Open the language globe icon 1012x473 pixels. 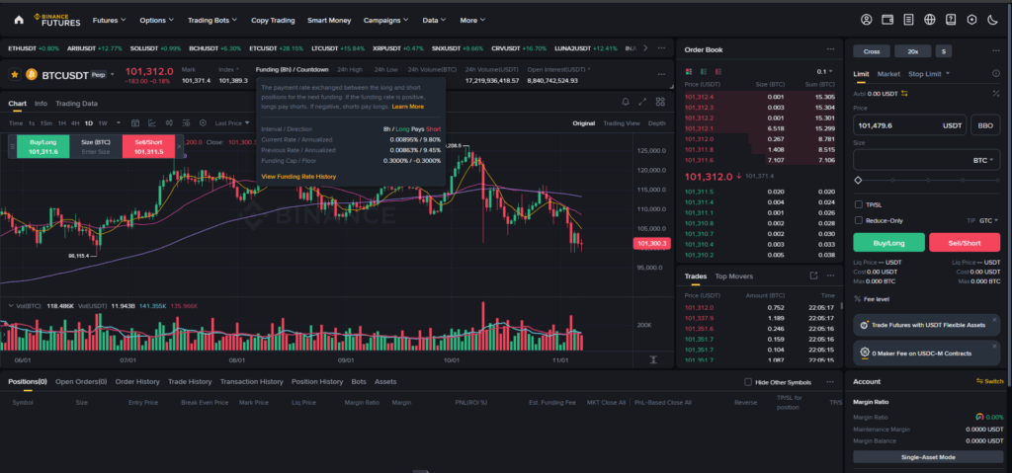tap(930, 20)
